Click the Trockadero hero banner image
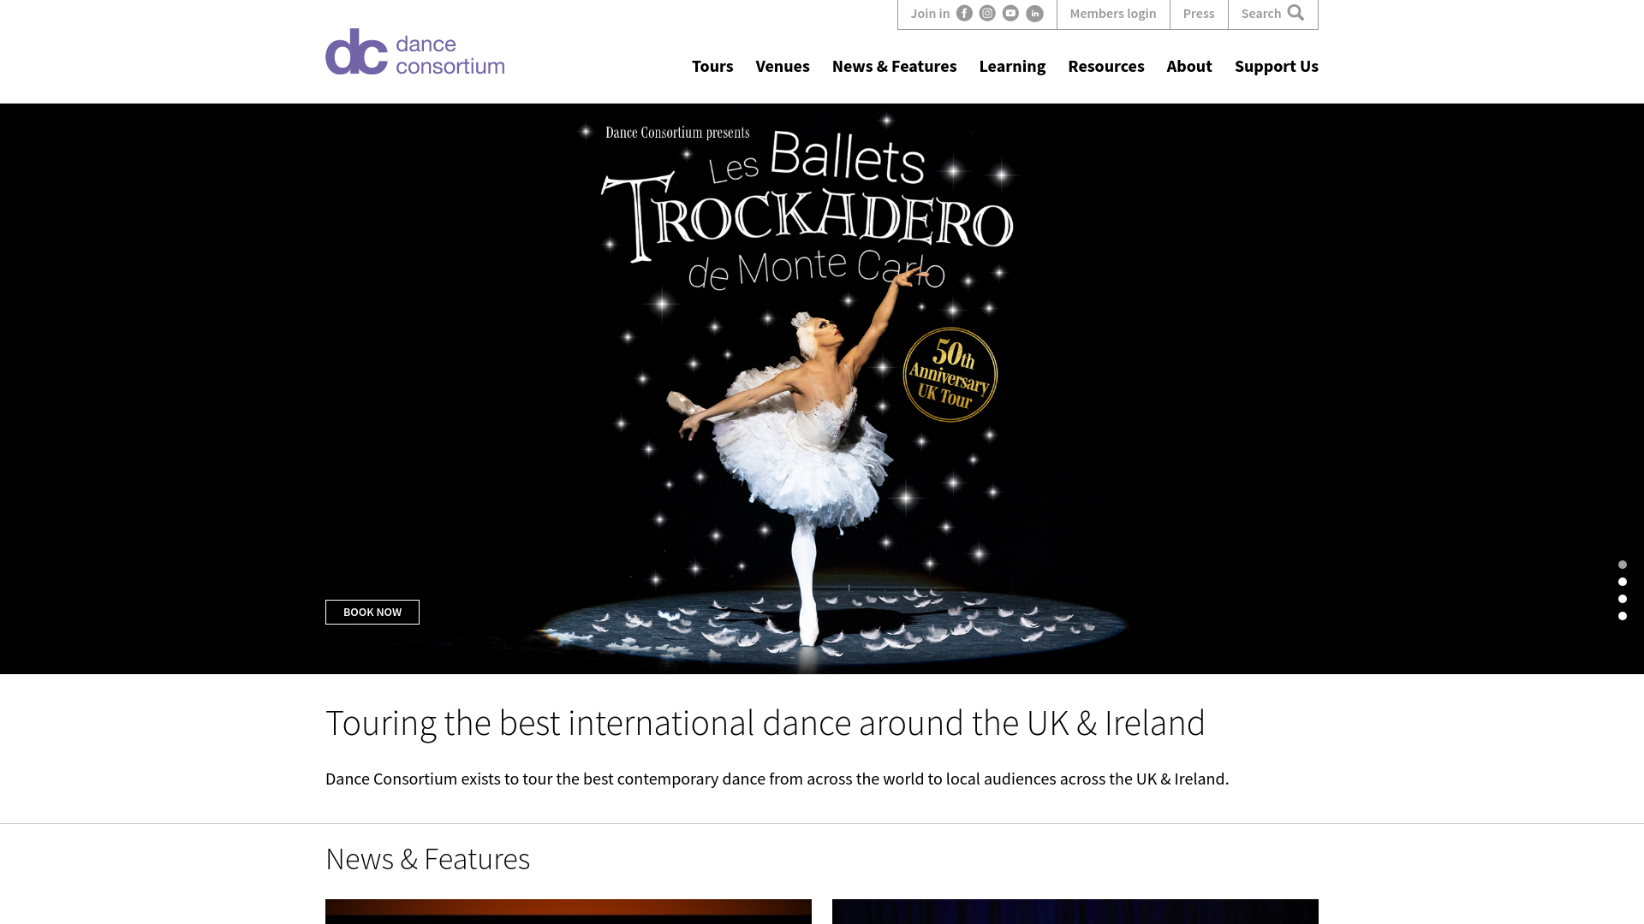 [822, 388]
